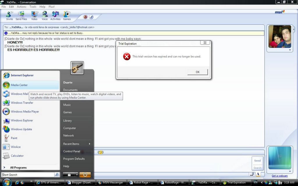The height and width of the screenshot is (186, 298).
Task: Click OK in Trial Expiration dialog
Action: (x=198, y=72)
